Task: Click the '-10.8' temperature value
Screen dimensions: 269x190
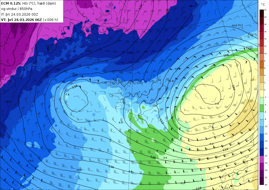Action: click(x=177, y=69)
